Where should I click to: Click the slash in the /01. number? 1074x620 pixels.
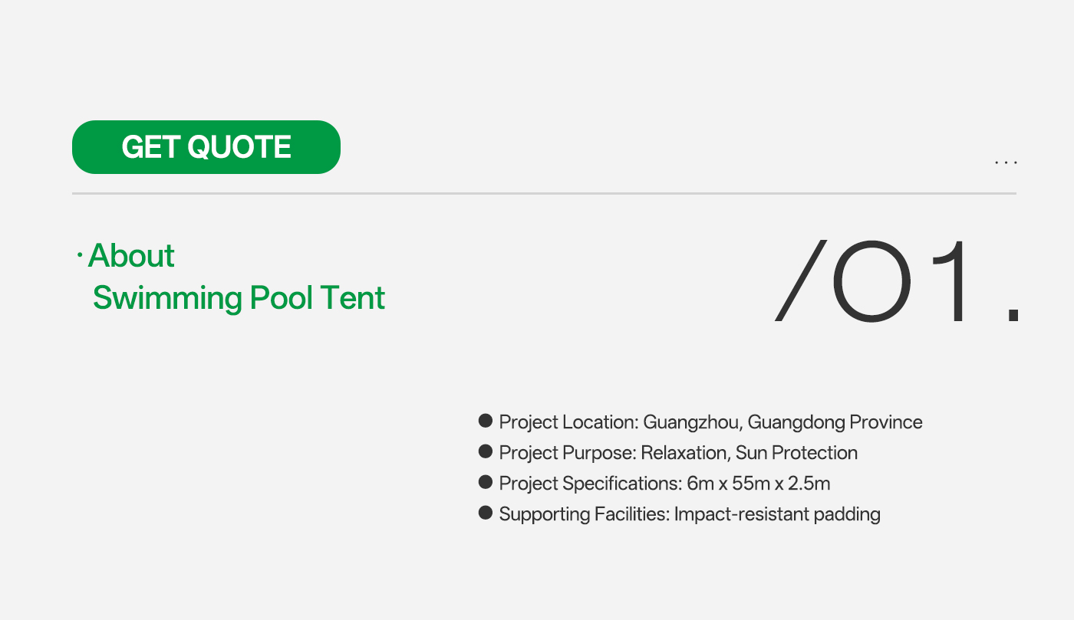point(802,280)
